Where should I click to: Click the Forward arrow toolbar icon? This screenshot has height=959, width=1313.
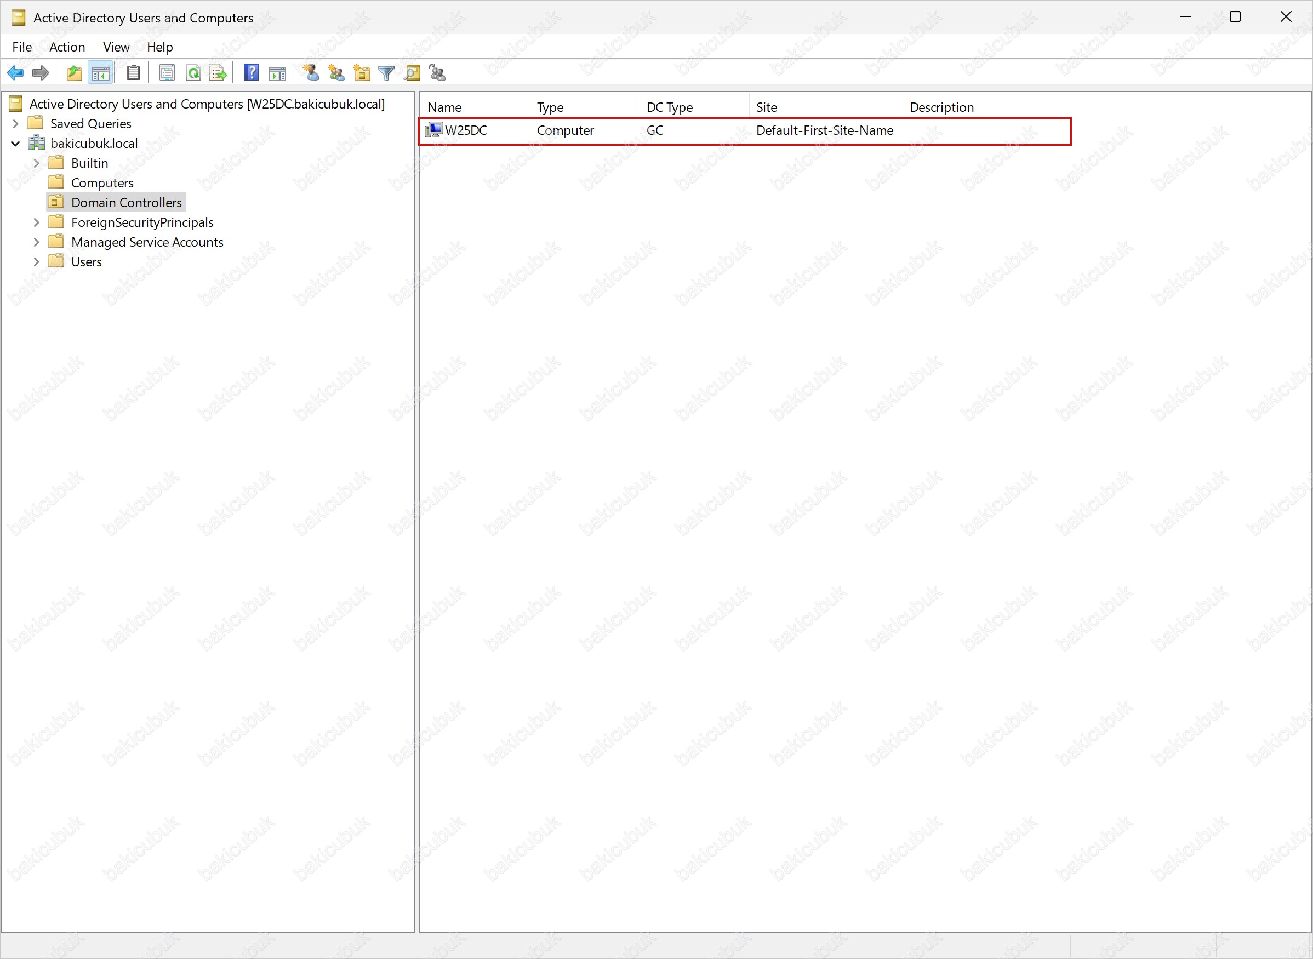click(41, 73)
